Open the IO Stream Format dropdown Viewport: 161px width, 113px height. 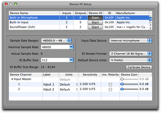point(130,54)
